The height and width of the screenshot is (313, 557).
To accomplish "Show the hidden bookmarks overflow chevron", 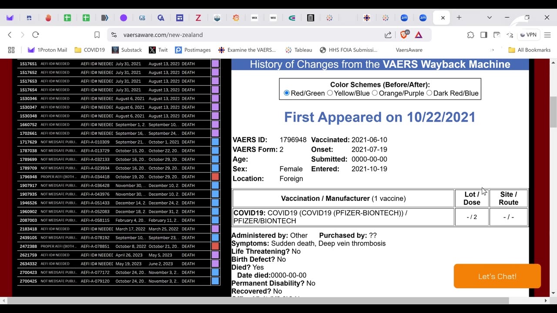I will tap(492, 50).
